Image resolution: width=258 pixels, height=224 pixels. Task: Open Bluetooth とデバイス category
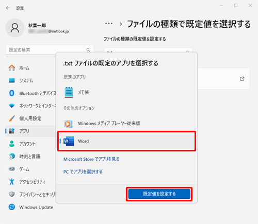tap(30, 93)
